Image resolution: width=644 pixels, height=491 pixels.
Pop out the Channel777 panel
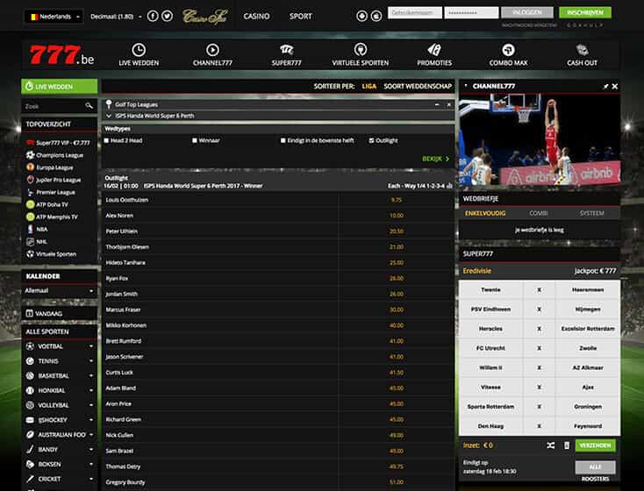click(x=605, y=86)
